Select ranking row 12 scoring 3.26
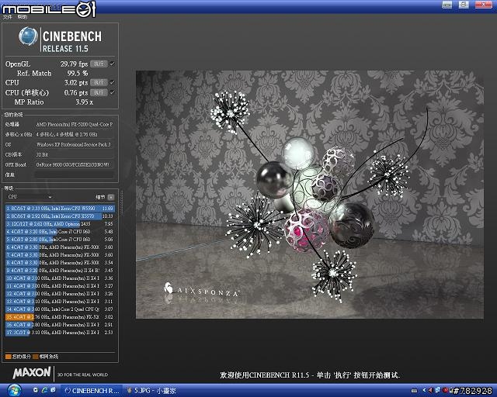 (x=60, y=293)
